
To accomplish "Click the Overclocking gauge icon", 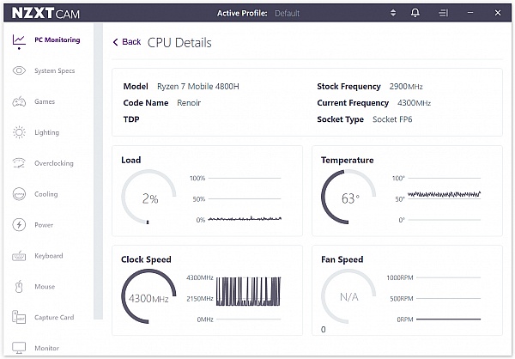I will tap(19, 163).
